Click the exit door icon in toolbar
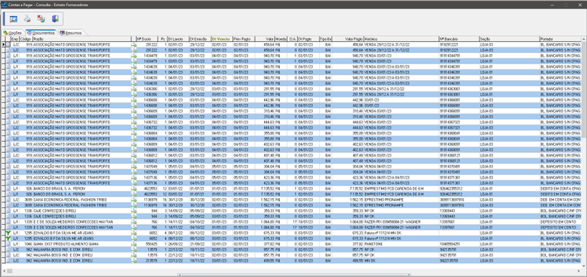 tap(55, 19)
